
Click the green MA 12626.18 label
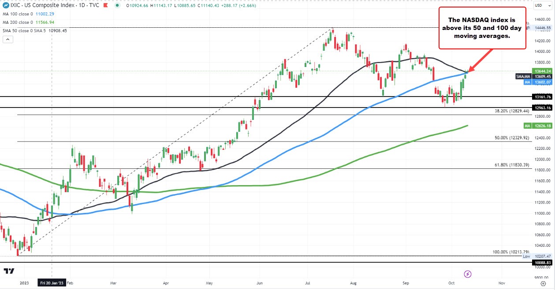(537, 126)
